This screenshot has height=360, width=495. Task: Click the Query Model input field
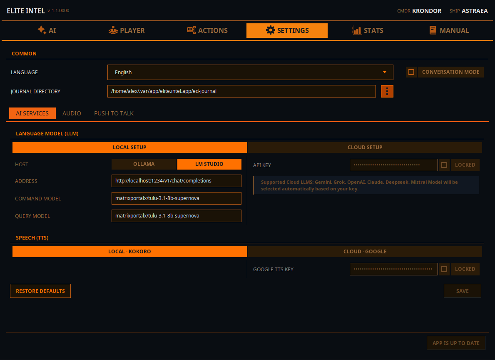coord(176,216)
